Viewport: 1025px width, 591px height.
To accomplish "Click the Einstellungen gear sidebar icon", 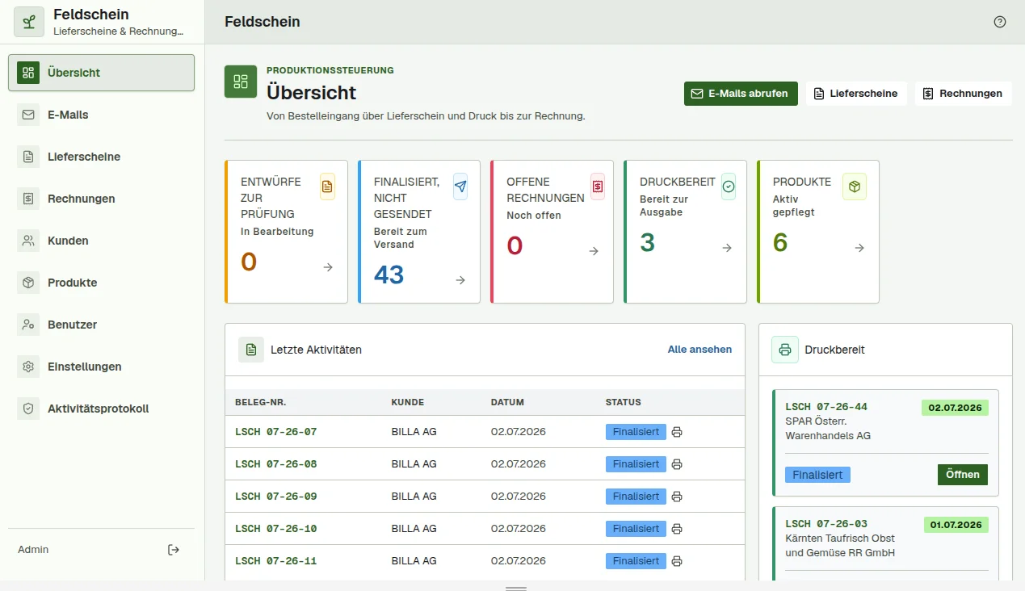I will 28,367.
